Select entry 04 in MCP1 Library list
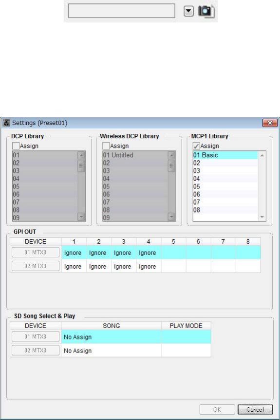The image size is (280, 420). click(225, 179)
